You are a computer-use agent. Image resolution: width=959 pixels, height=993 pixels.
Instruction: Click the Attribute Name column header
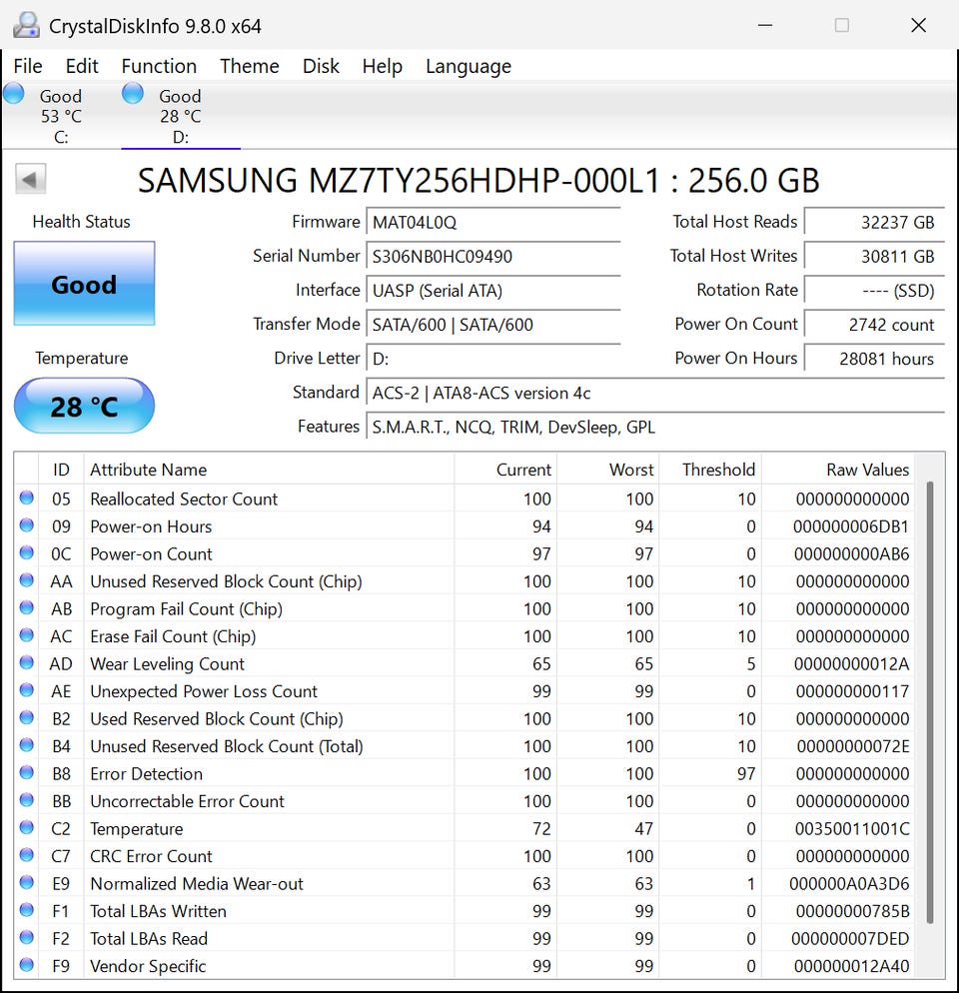[x=269, y=470]
